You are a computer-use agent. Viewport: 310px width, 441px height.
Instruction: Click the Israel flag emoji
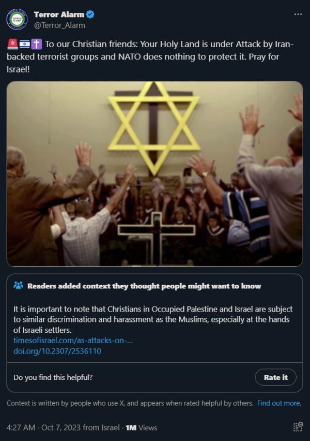(24, 44)
